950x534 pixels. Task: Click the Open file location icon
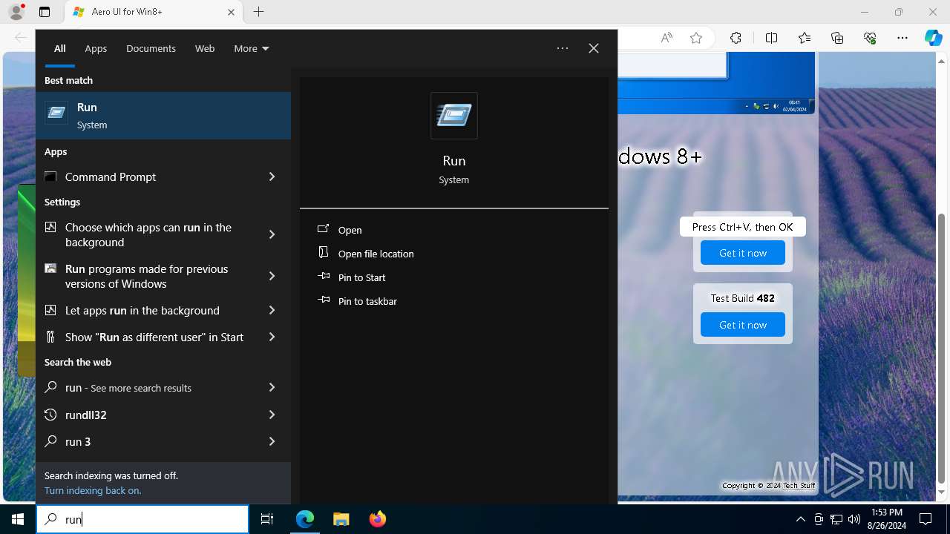coord(323,253)
